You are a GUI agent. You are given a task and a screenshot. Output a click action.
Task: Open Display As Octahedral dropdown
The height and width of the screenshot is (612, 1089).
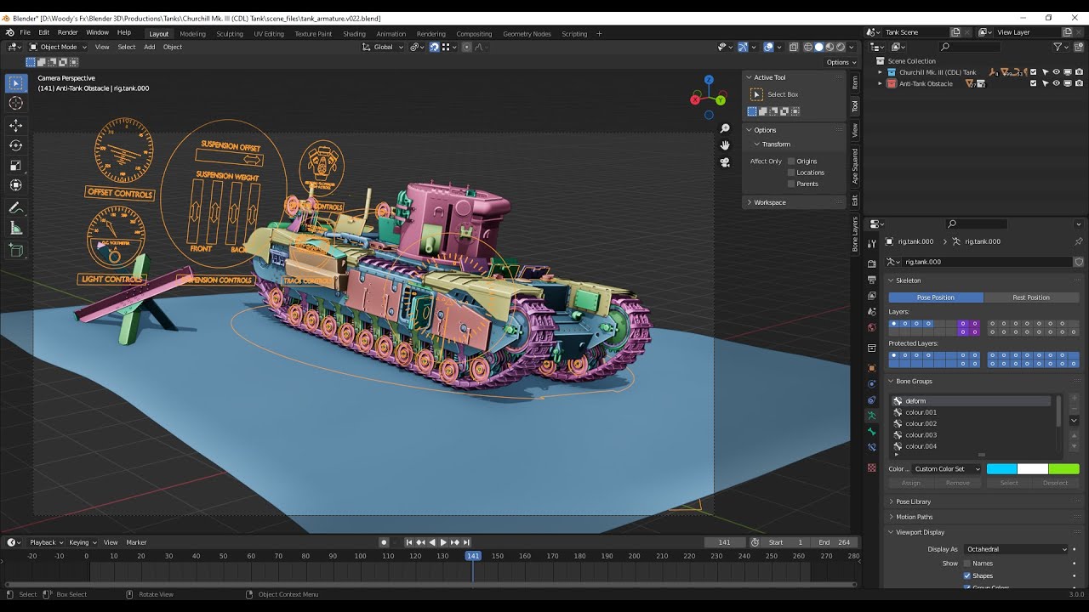1016,549
